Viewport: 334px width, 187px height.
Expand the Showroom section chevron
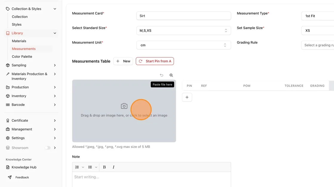point(55,148)
